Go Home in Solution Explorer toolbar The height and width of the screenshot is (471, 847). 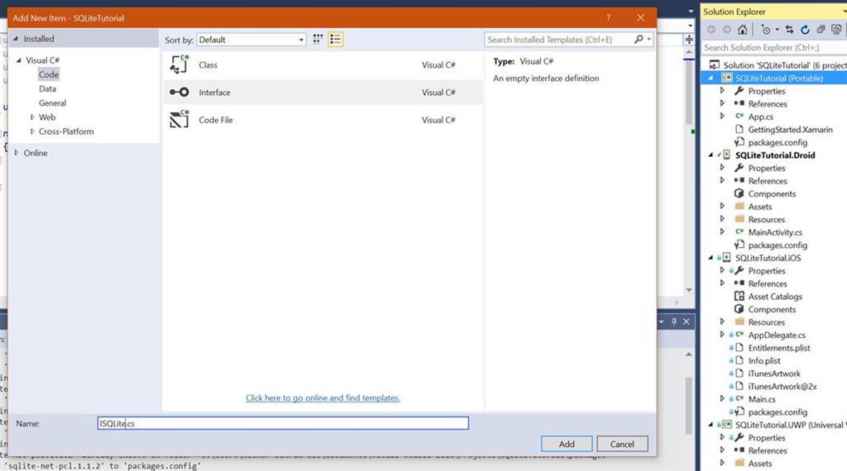(743, 30)
